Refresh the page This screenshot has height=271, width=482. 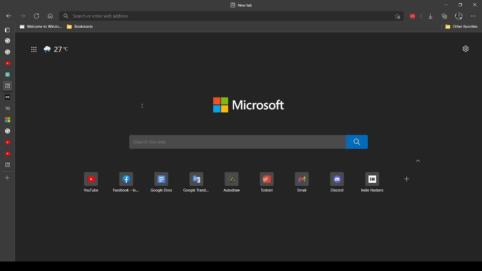(37, 16)
